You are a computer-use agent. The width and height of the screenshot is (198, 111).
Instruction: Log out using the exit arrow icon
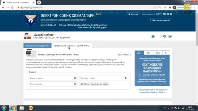click(x=170, y=36)
